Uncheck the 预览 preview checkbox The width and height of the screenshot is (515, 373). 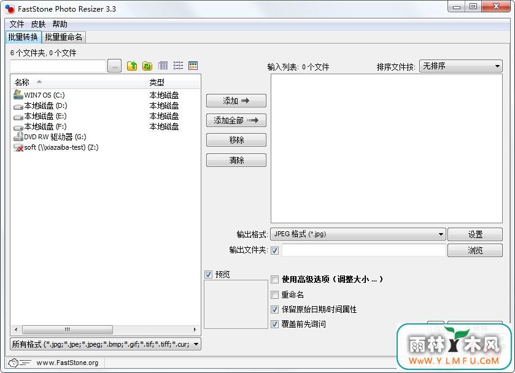pos(208,274)
